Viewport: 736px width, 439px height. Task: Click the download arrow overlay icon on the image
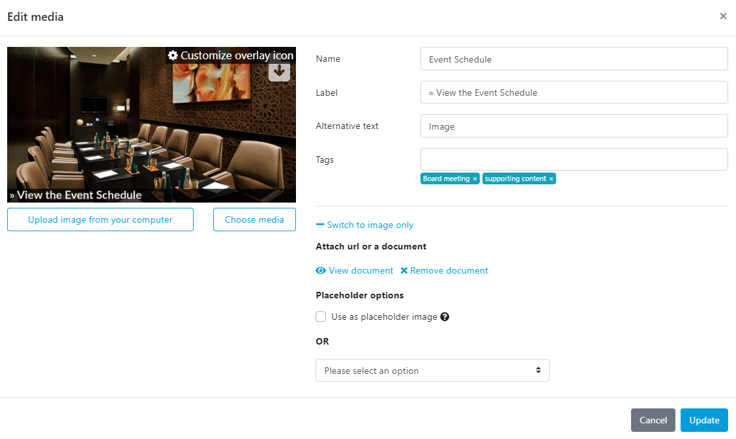(279, 71)
